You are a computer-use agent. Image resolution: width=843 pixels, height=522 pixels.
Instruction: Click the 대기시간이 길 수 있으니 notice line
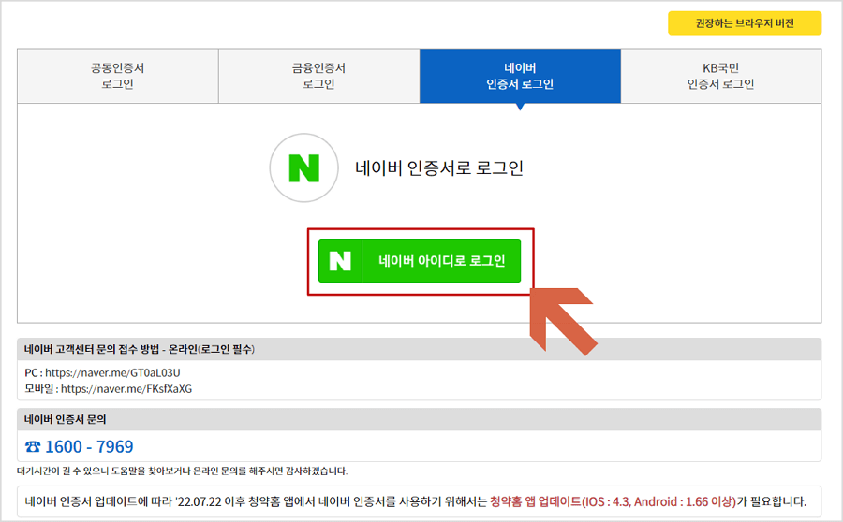pyautogui.click(x=183, y=471)
